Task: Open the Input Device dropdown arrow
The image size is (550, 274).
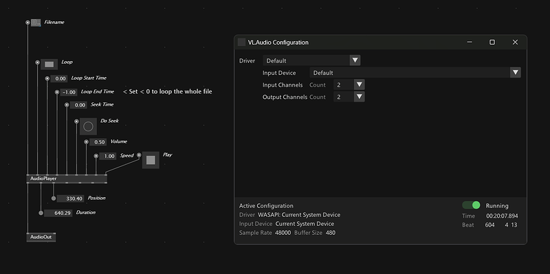Action: (515, 73)
